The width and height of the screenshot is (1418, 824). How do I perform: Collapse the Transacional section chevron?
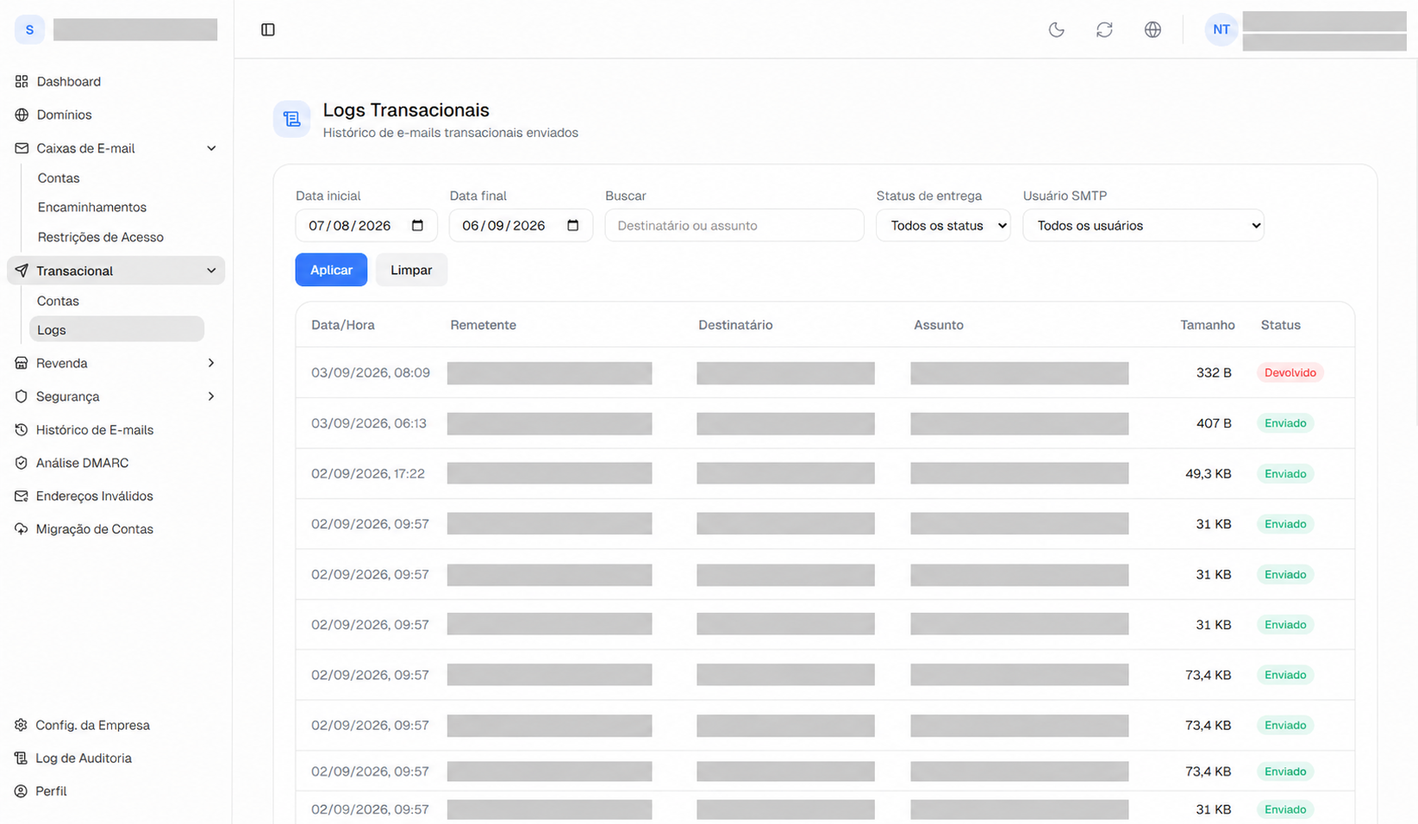pos(211,271)
